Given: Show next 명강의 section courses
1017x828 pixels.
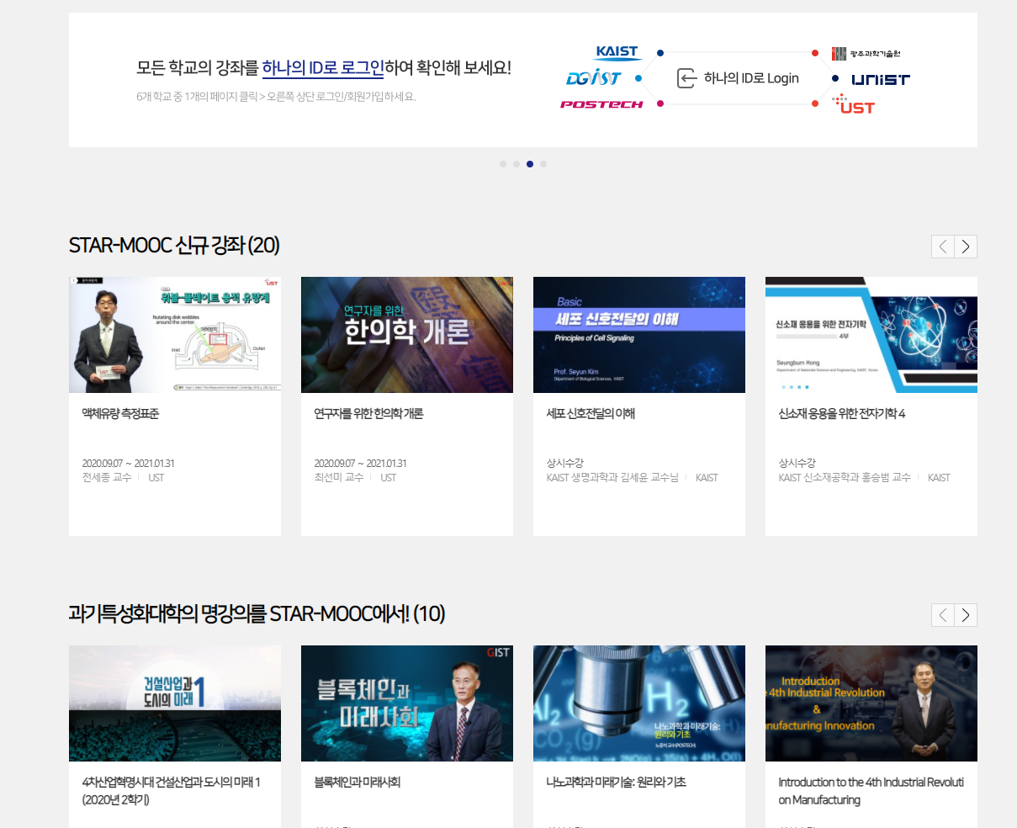Looking at the screenshot, I should click(966, 615).
